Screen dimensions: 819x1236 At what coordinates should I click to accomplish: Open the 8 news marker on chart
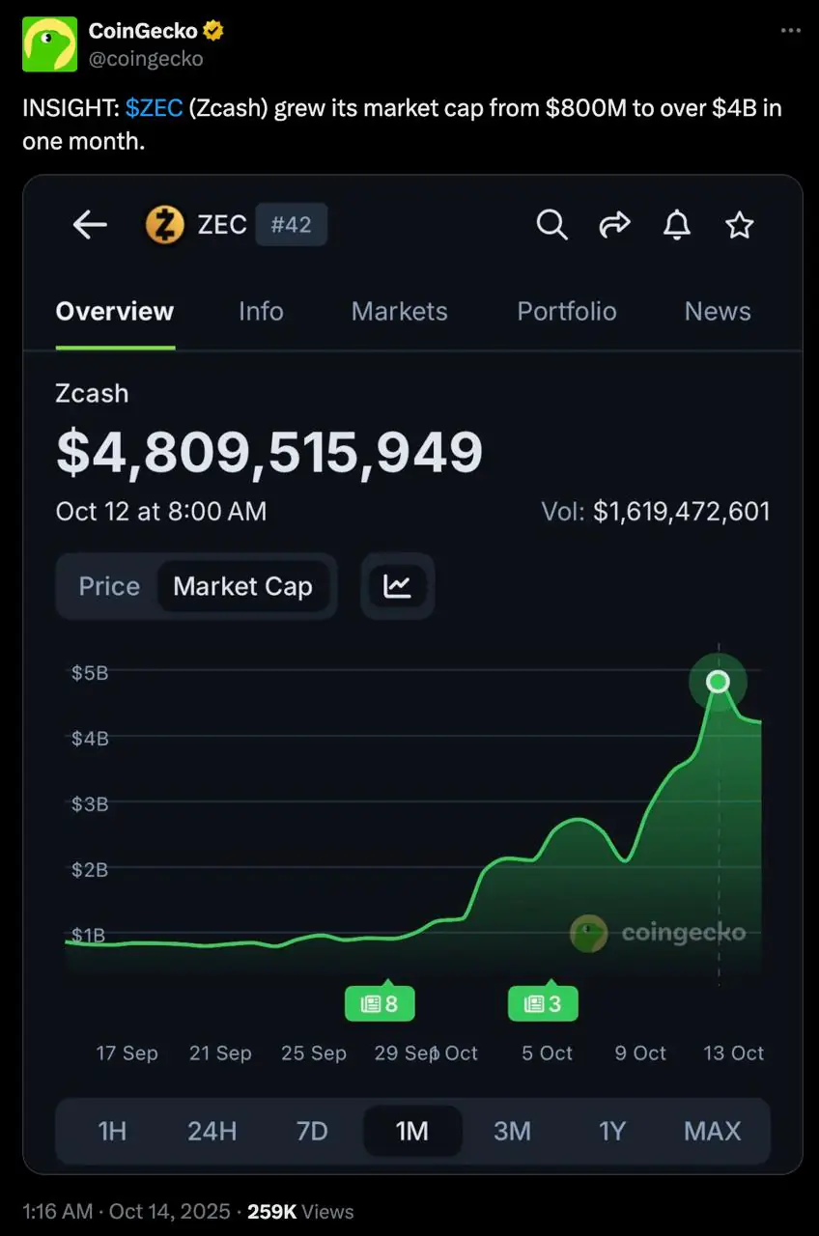(380, 1004)
